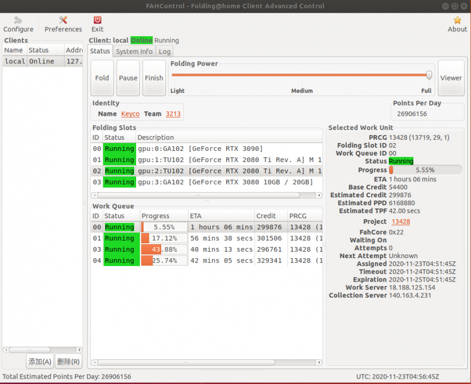Select work queue row 00 at 5.55%
The width and height of the screenshot is (471, 384).
[x=206, y=227]
